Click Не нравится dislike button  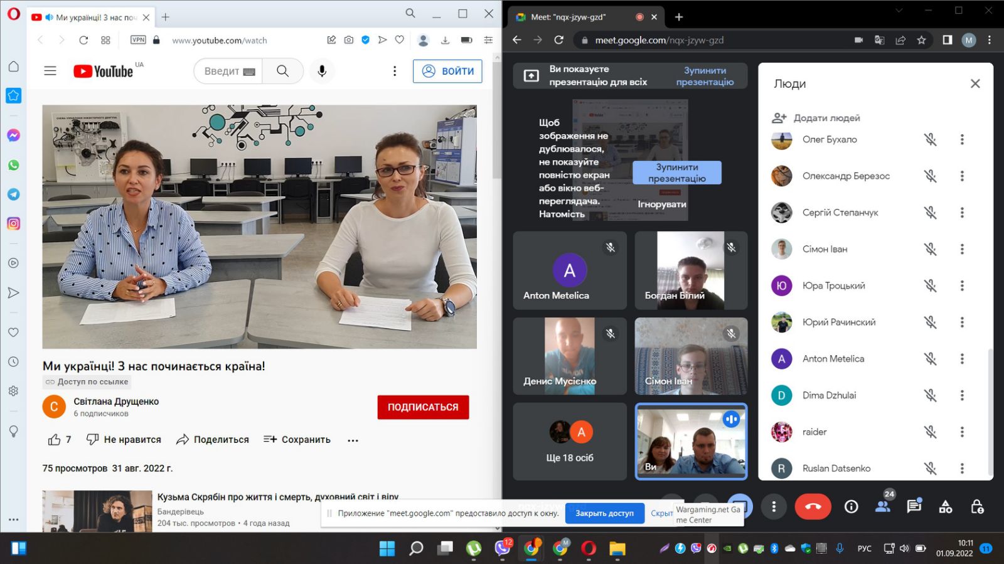(124, 440)
